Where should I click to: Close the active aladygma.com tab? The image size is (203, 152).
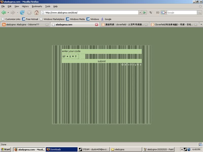(x=96, y=25)
